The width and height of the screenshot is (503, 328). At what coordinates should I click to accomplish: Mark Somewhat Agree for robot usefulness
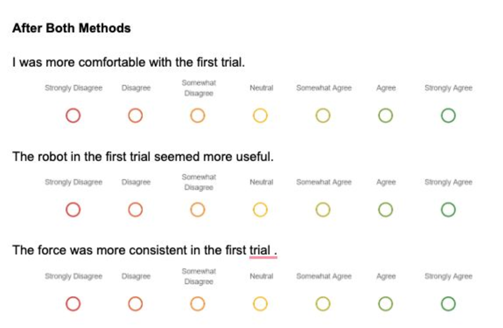[323, 210]
